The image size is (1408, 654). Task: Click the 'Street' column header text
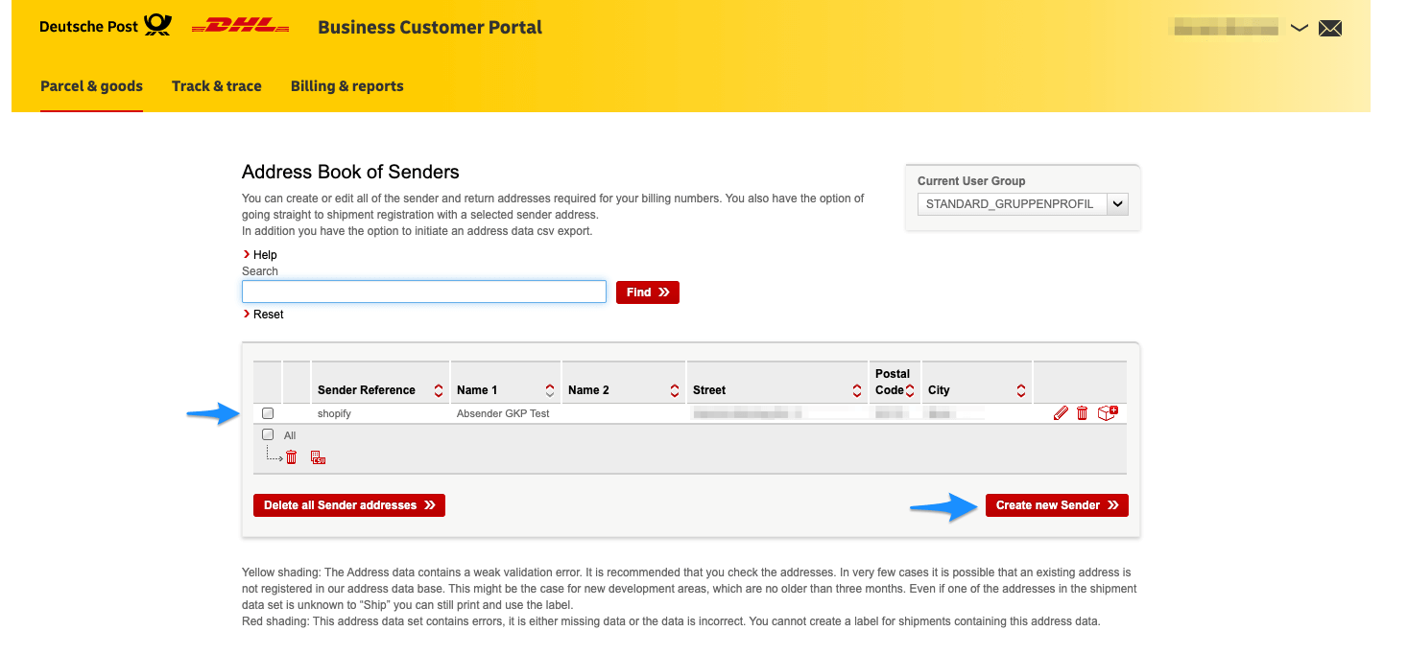[x=709, y=390]
